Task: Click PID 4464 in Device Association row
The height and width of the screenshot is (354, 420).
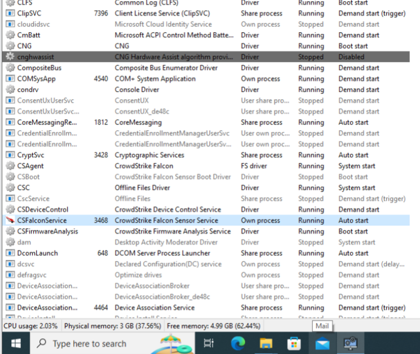Action: 101,307
